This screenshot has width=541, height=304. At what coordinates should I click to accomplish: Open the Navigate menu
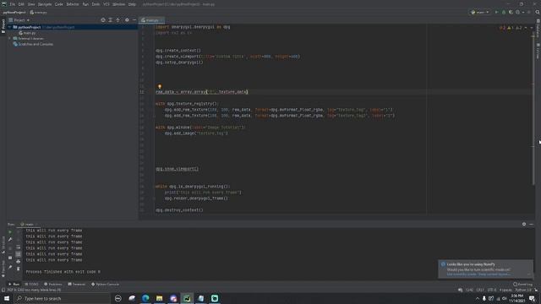45,4
